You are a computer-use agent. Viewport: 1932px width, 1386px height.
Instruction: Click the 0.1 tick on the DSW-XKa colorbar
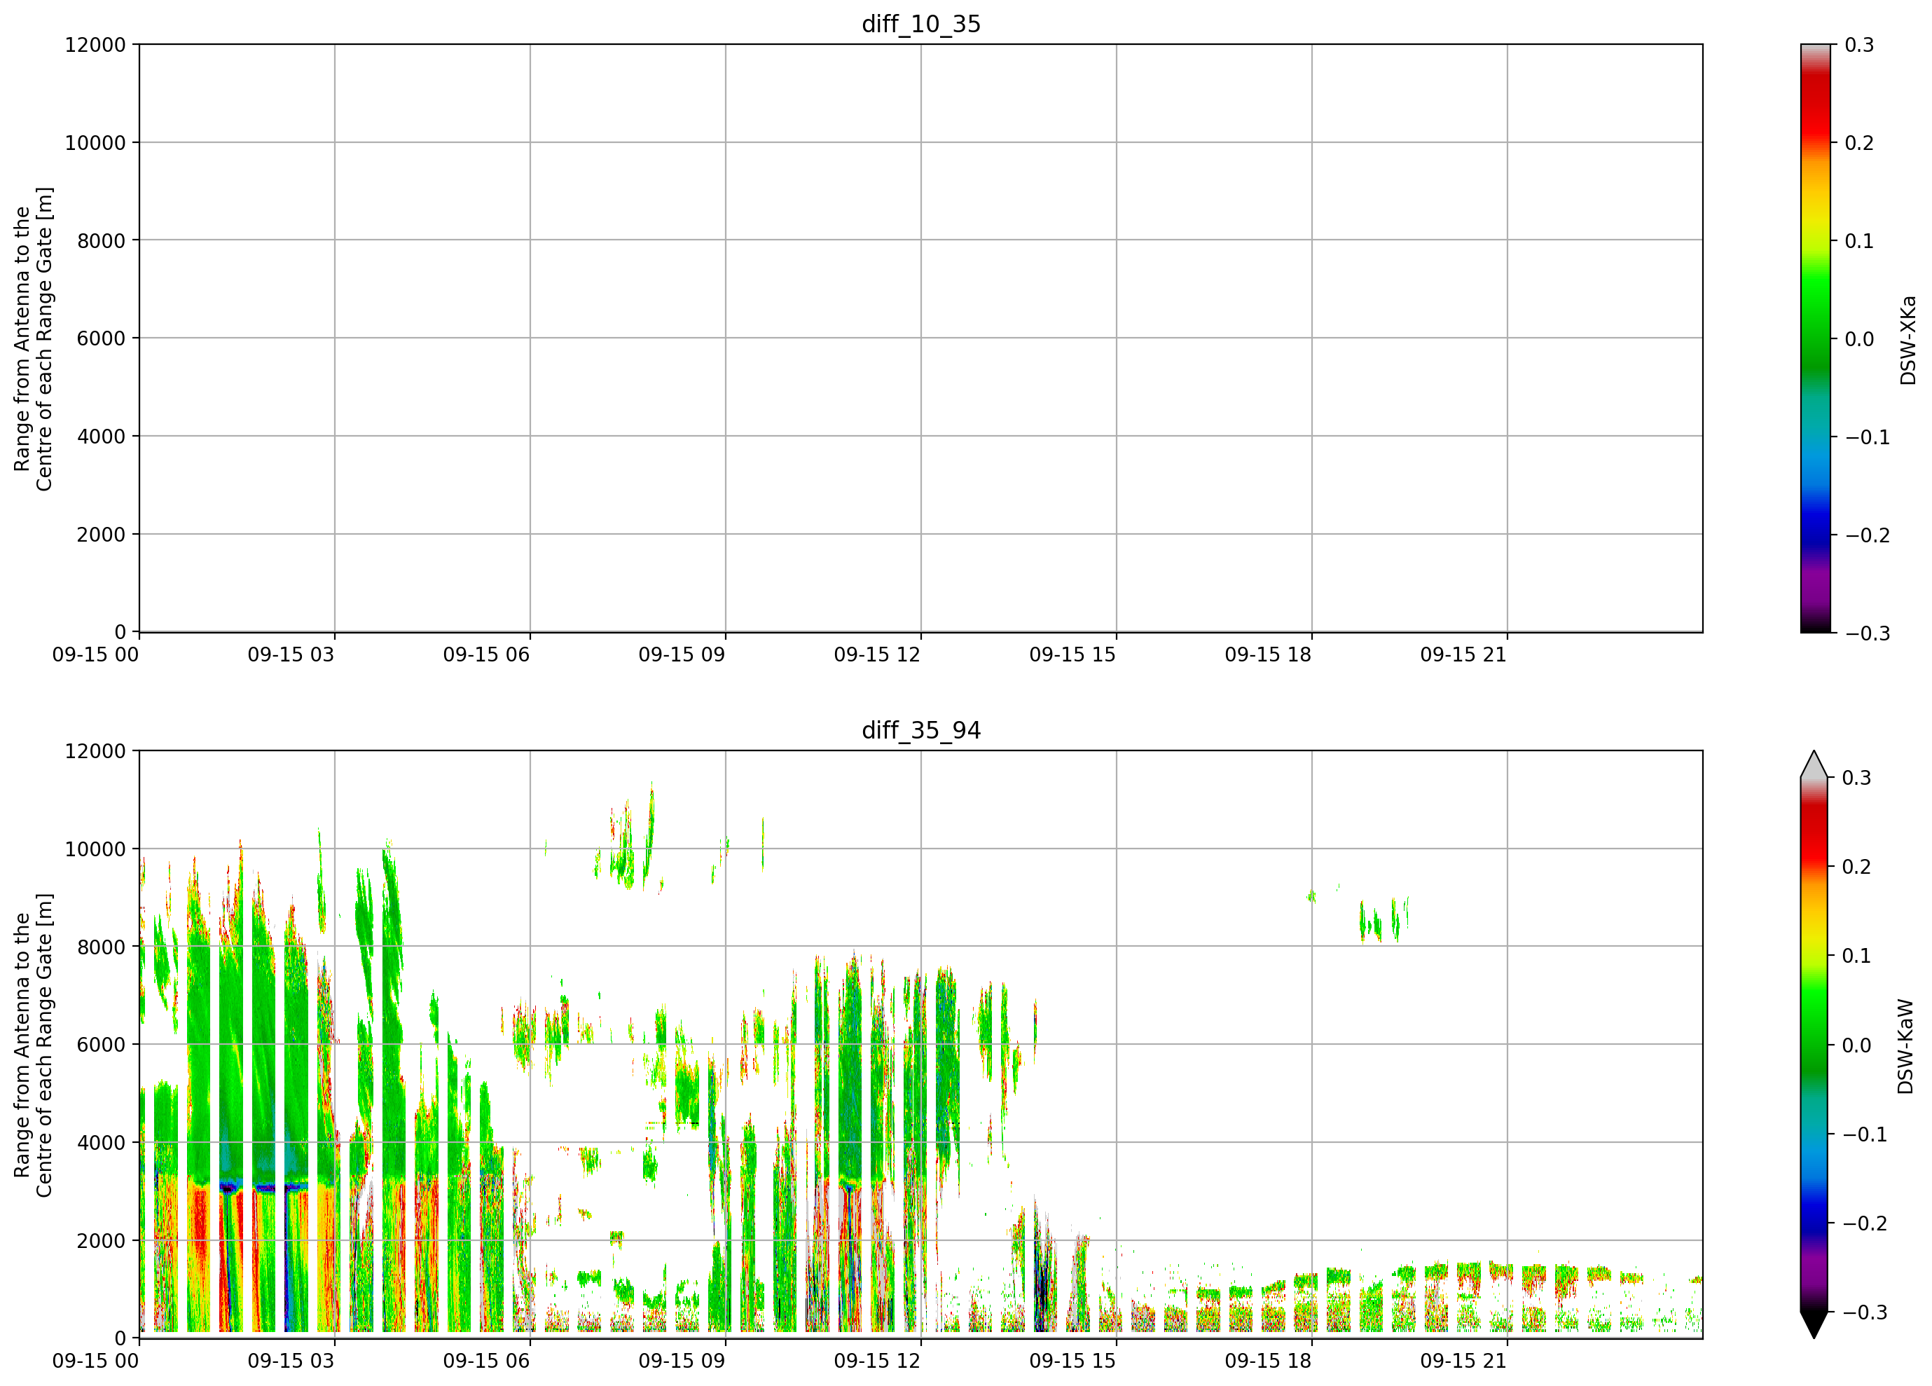click(x=1860, y=240)
